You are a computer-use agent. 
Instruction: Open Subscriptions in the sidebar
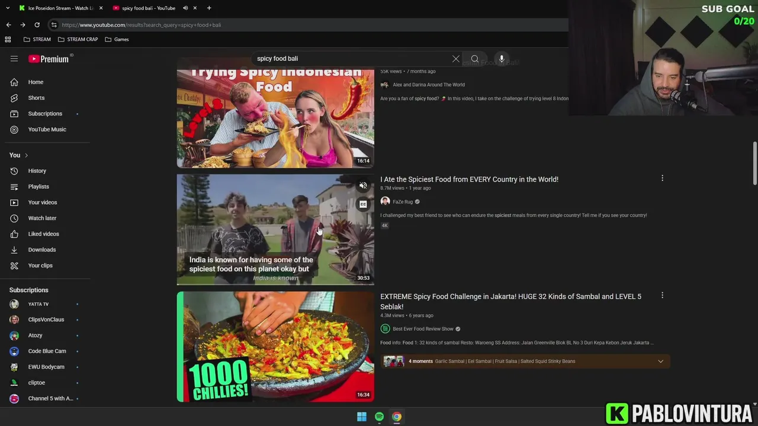pos(45,114)
